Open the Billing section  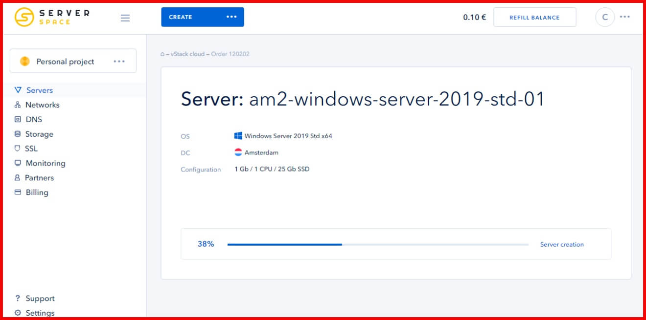click(37, 192)
